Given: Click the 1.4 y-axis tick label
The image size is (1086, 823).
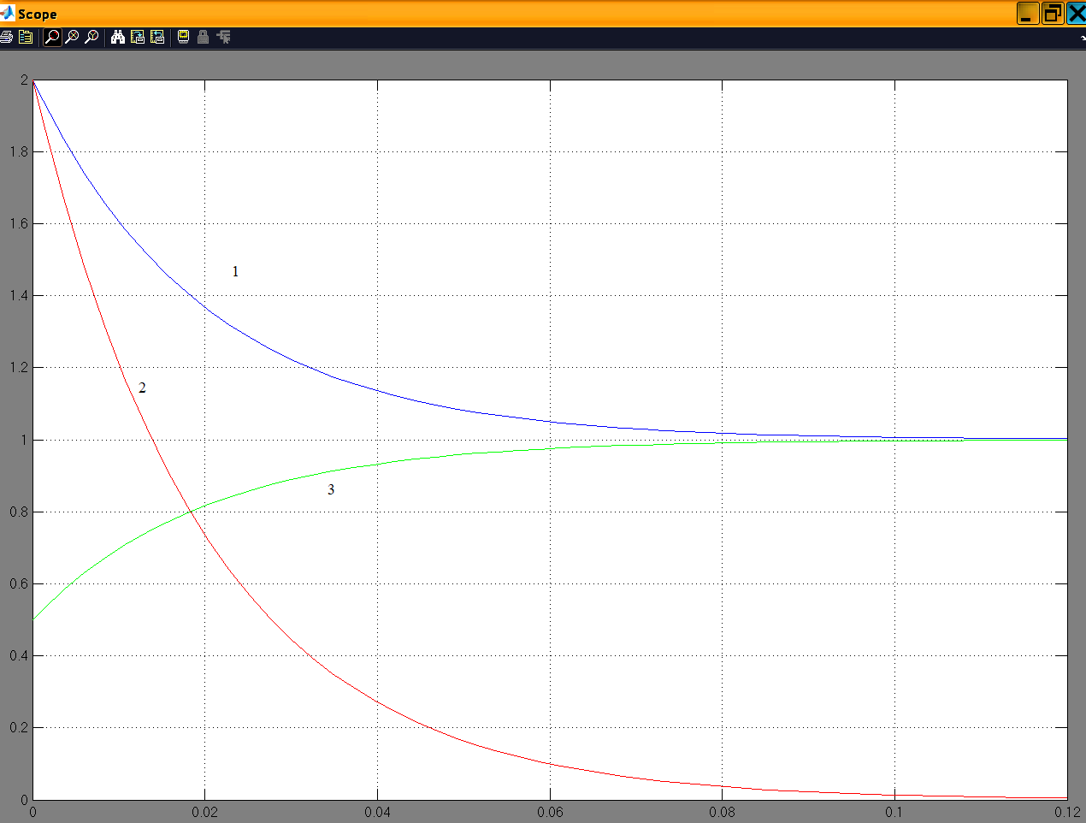Looking at the screenshot, I should click(19, 295).
